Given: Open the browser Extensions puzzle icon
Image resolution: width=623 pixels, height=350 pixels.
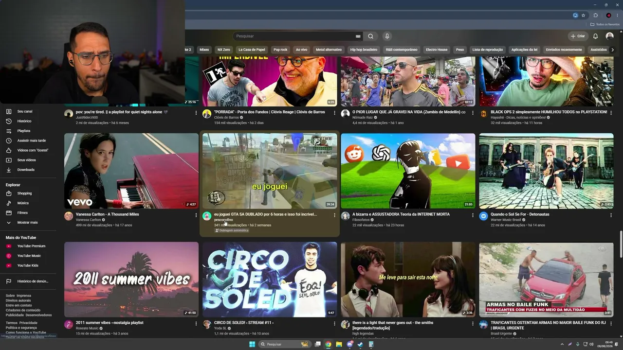Looking at the screenshot, I should click(x=595, y=15).
